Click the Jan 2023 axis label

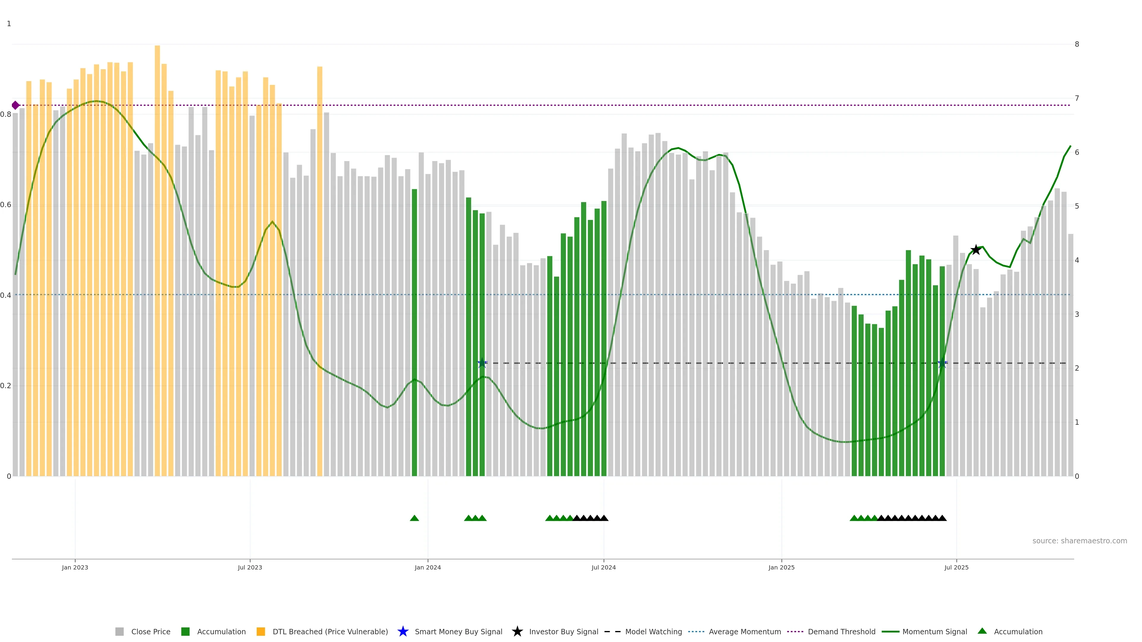coord(75,568)
